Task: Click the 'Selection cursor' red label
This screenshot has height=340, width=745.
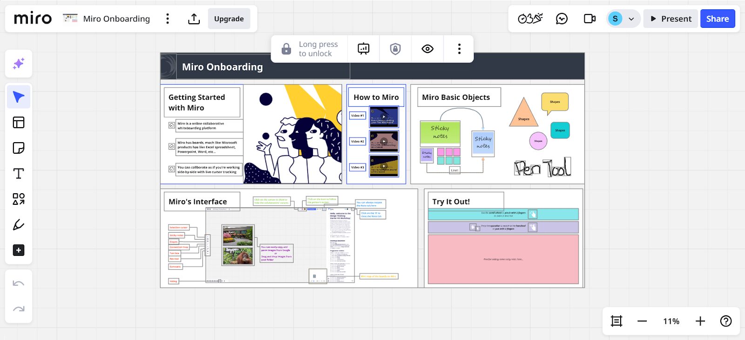Action: 179,228
